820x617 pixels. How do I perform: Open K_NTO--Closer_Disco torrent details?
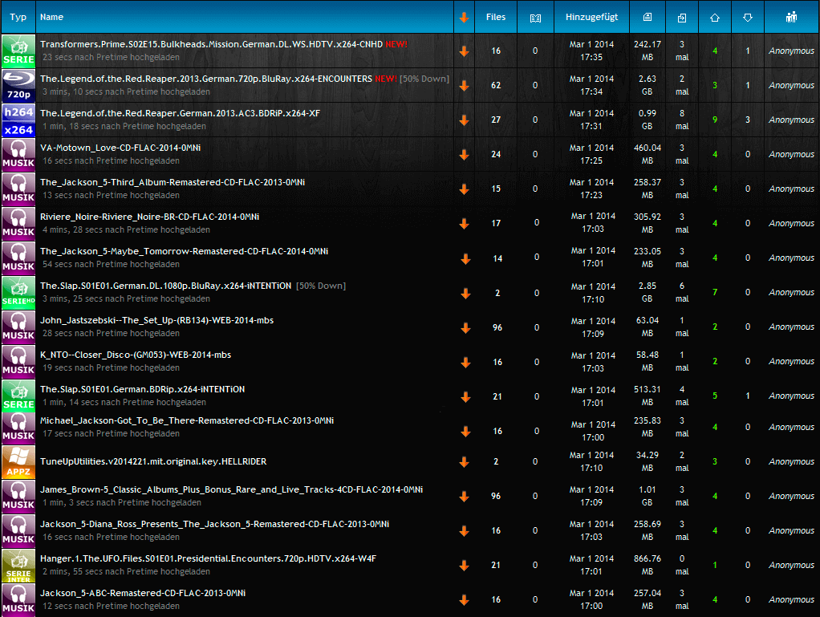click(x=136, y=355)
